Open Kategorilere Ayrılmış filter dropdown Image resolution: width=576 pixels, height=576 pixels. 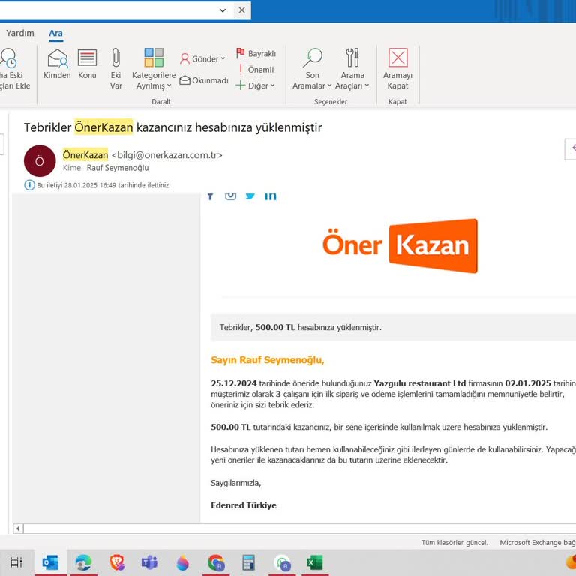[x=154, y=69]
